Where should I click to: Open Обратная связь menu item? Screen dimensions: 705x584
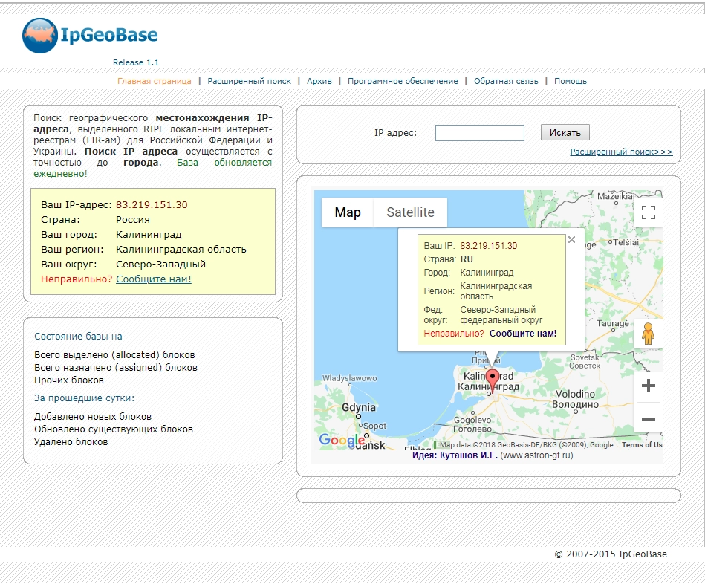[x=506, y=82]
